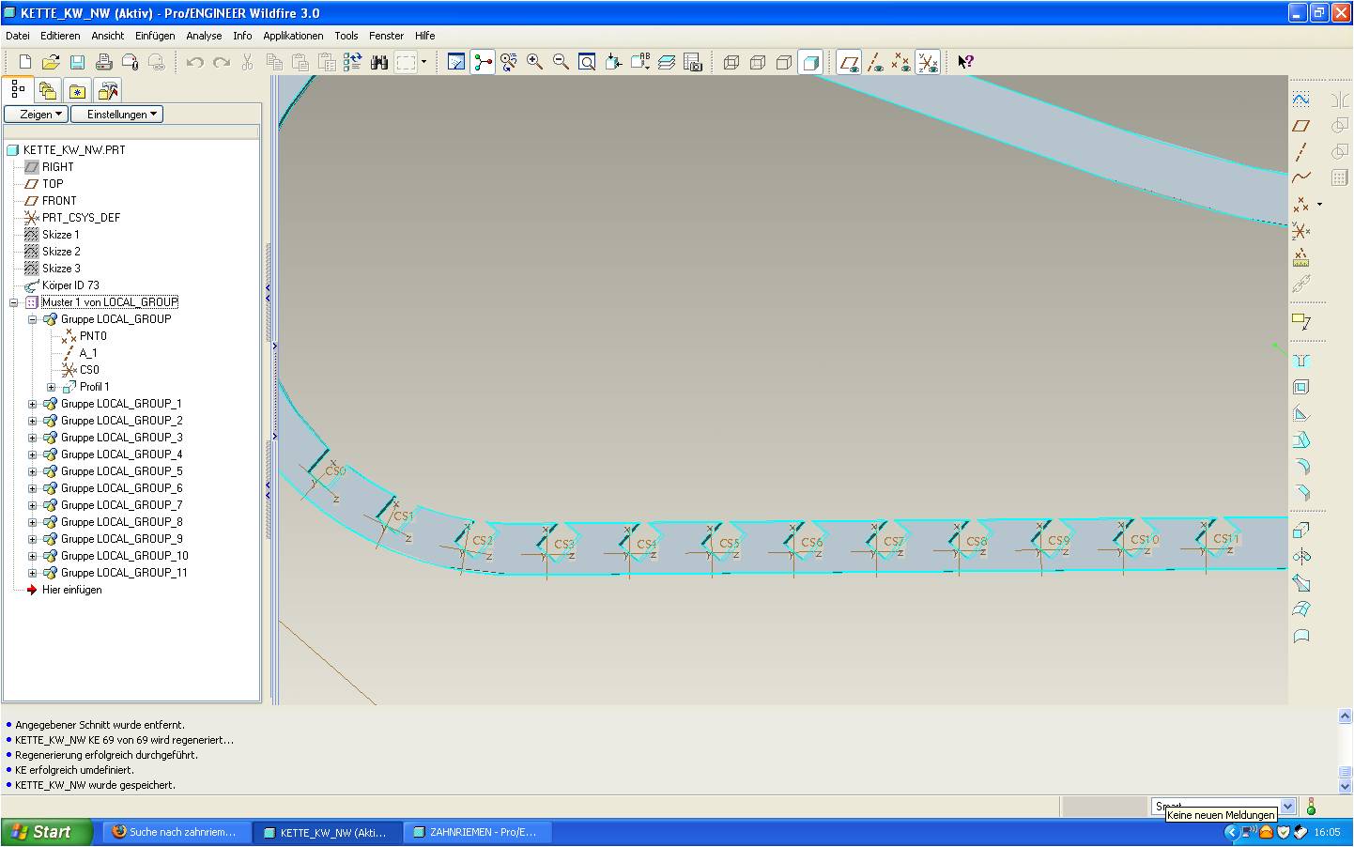Open the datum point tool flyout arrow
Viewport: 1354px width, 847px height.
(1319, 204)
